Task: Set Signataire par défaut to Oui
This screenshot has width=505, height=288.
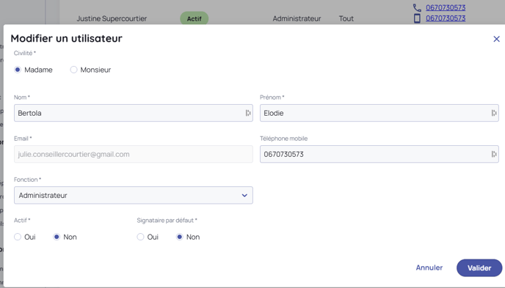Action: (140, 237)
